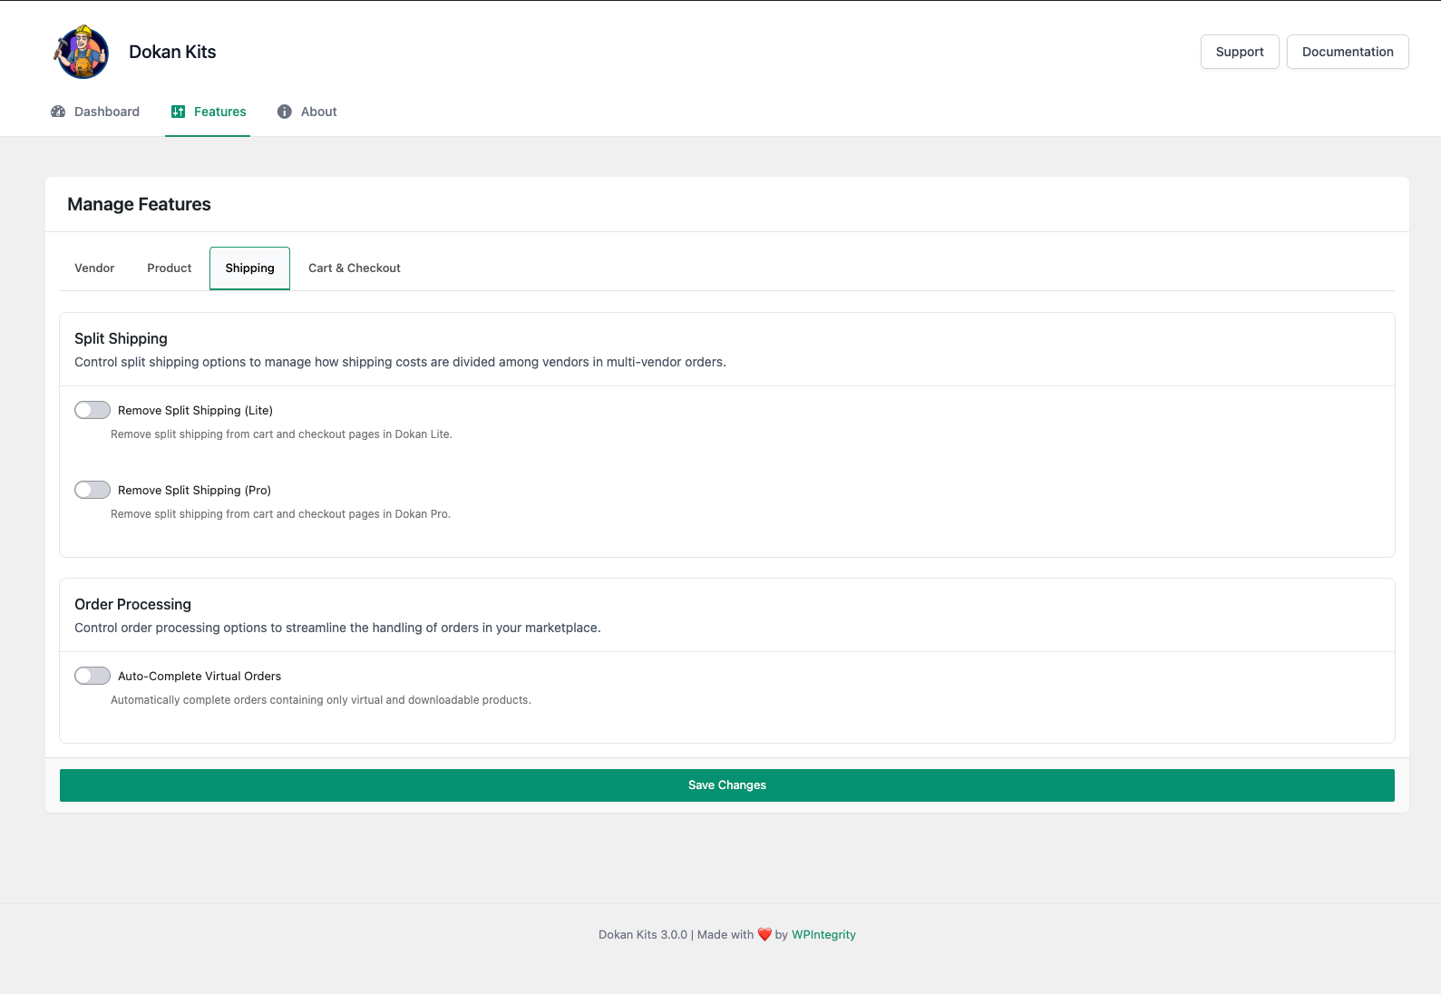Click the Dokan Kits mascot logo
This screenshot has height=994, width=1441.
(x=82, y=52)
